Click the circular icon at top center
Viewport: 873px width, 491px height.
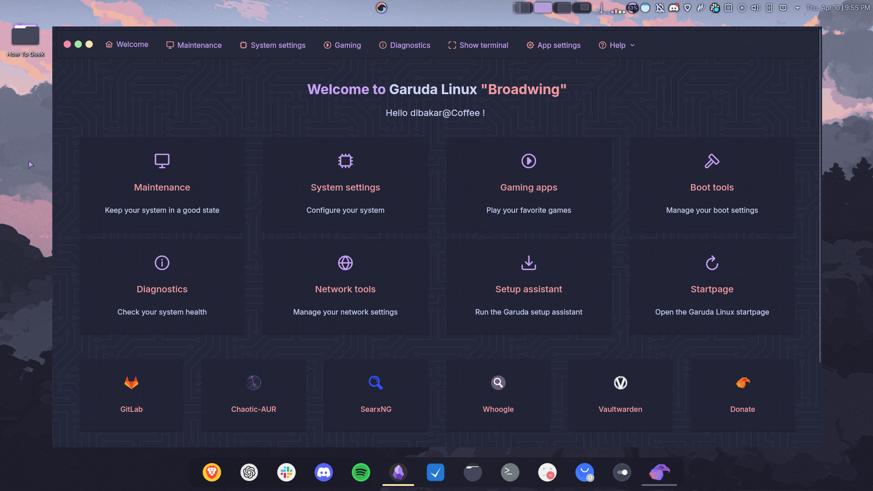point(381,8)
